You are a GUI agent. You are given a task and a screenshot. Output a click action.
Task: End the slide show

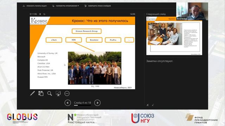pos(97,6)
